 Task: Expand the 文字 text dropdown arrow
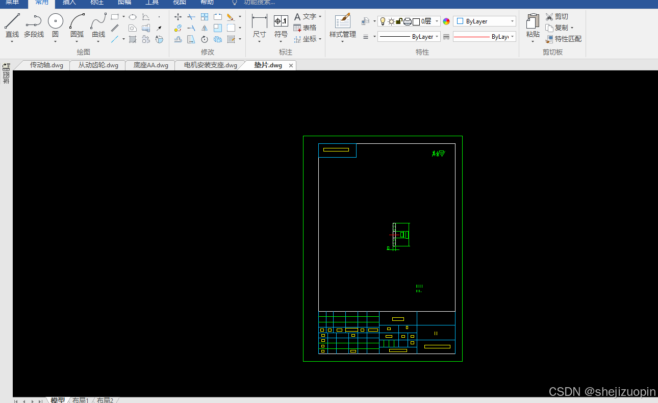320,17
